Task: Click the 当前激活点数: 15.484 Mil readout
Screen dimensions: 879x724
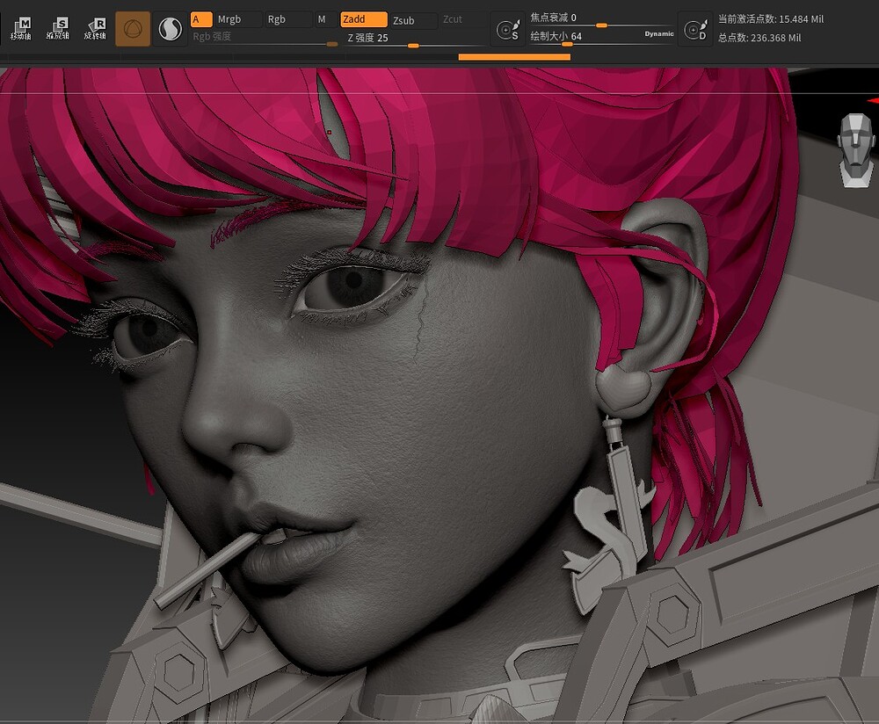Action: pos(771,19)
